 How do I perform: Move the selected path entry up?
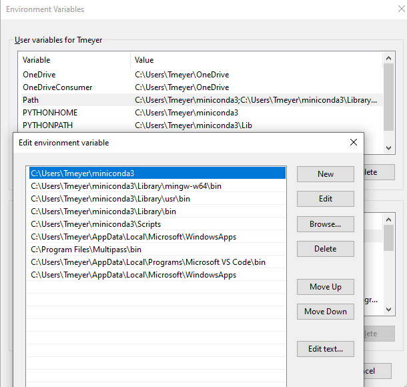point(325,287)
